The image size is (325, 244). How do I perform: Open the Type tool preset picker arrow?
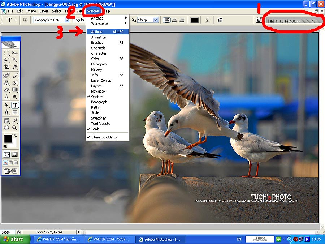[x=16, y=20]
